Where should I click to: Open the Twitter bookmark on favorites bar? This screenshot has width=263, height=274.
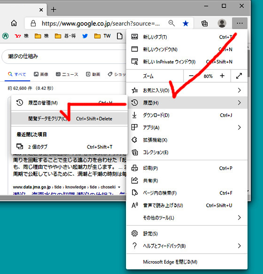pos(85,36)
